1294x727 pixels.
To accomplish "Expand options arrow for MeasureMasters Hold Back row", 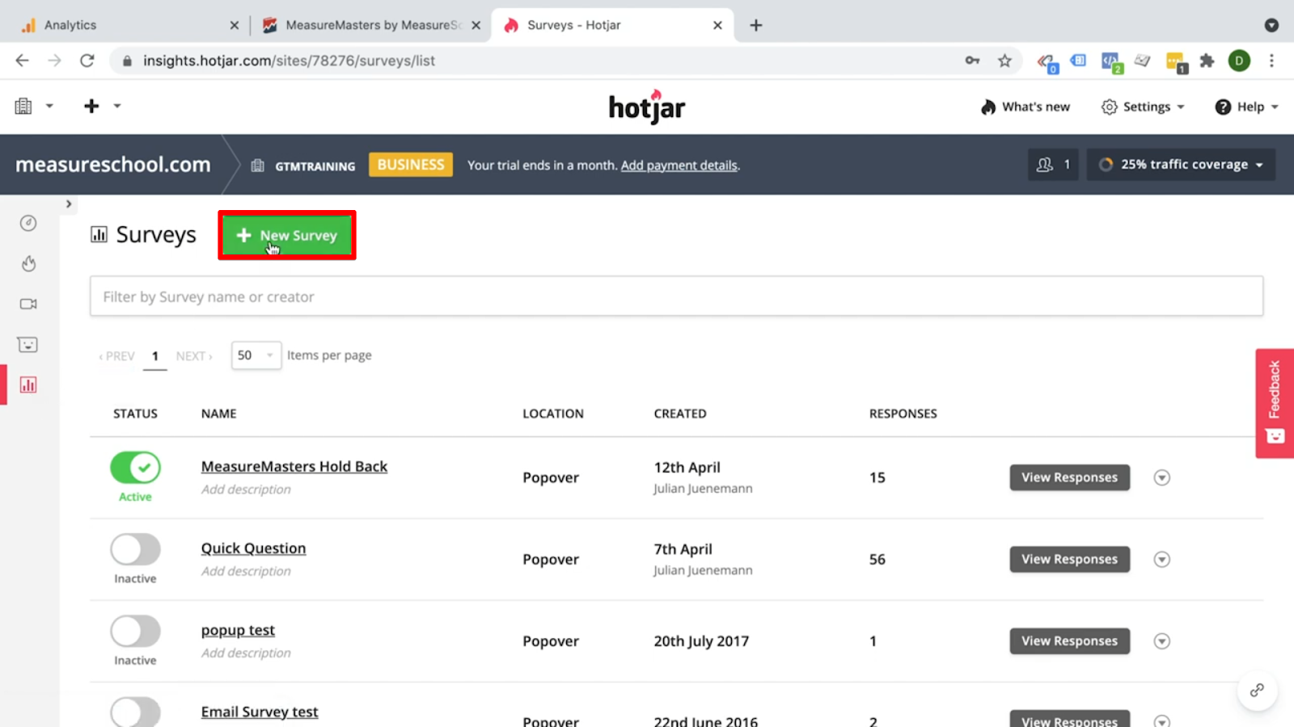I will pos(1162,477).
